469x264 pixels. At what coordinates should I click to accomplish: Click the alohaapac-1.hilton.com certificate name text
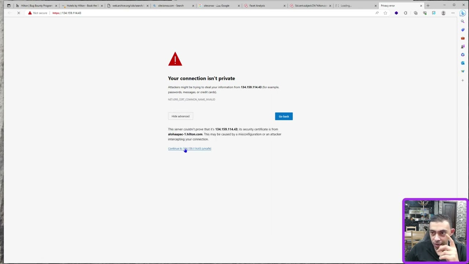pos(185,134)
